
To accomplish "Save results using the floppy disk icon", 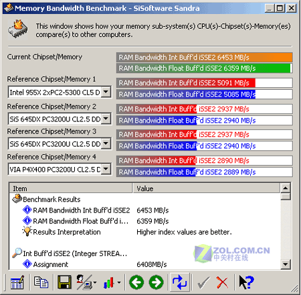I will [x=64, y=282].
